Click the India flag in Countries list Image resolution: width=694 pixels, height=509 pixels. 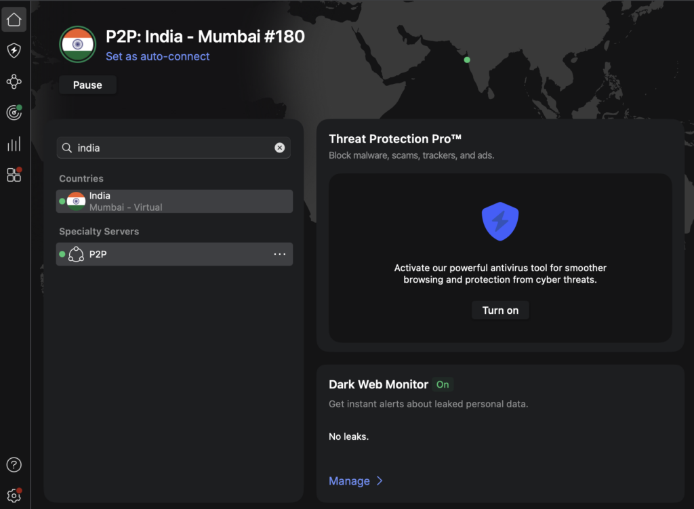76,201
